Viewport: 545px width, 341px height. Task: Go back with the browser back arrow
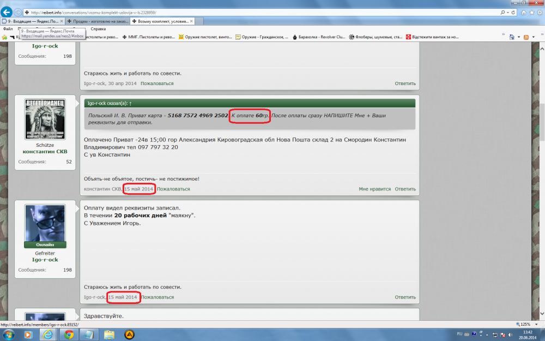[x=6, y=12]
